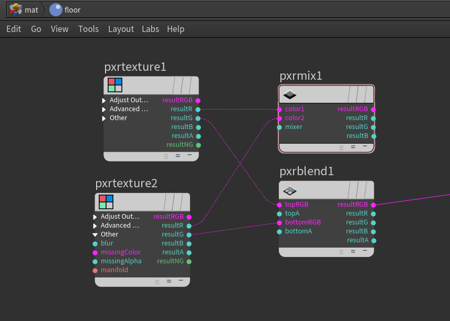Select the pxrmix1 node by its title
The height and width of the screenshot is (321, 450).
tap(300, 76)
